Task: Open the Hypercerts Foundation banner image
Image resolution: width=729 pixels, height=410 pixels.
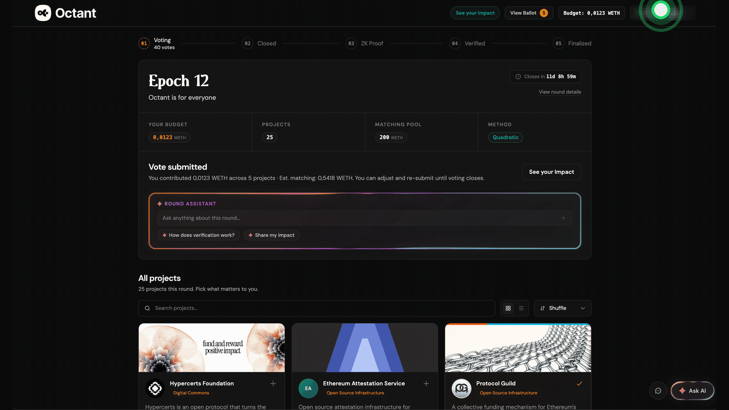Action: coord(211,348)
